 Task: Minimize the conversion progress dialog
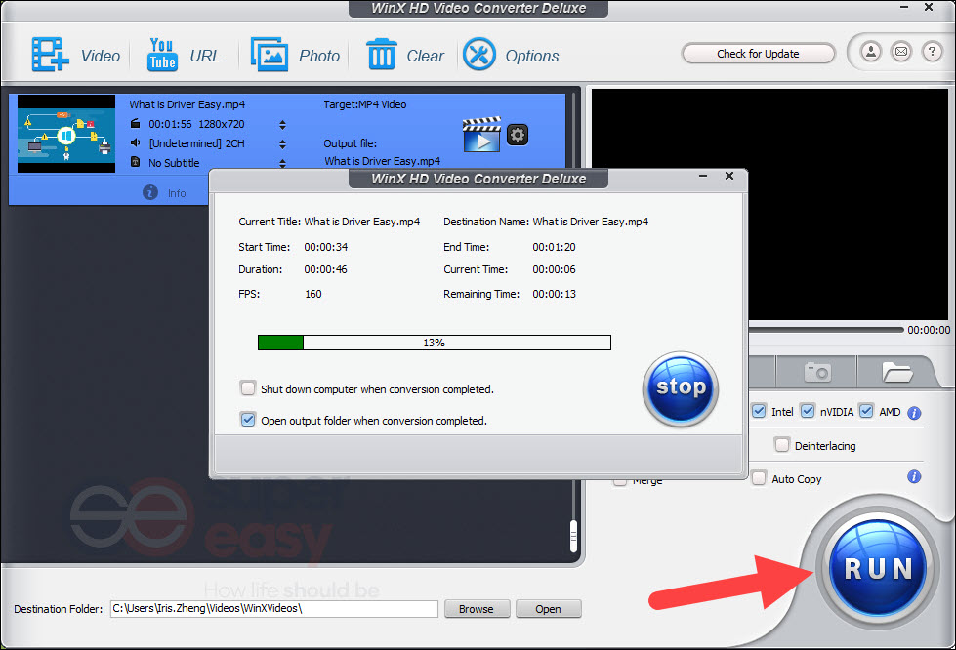pyautogui.click(x=703, y=176)
